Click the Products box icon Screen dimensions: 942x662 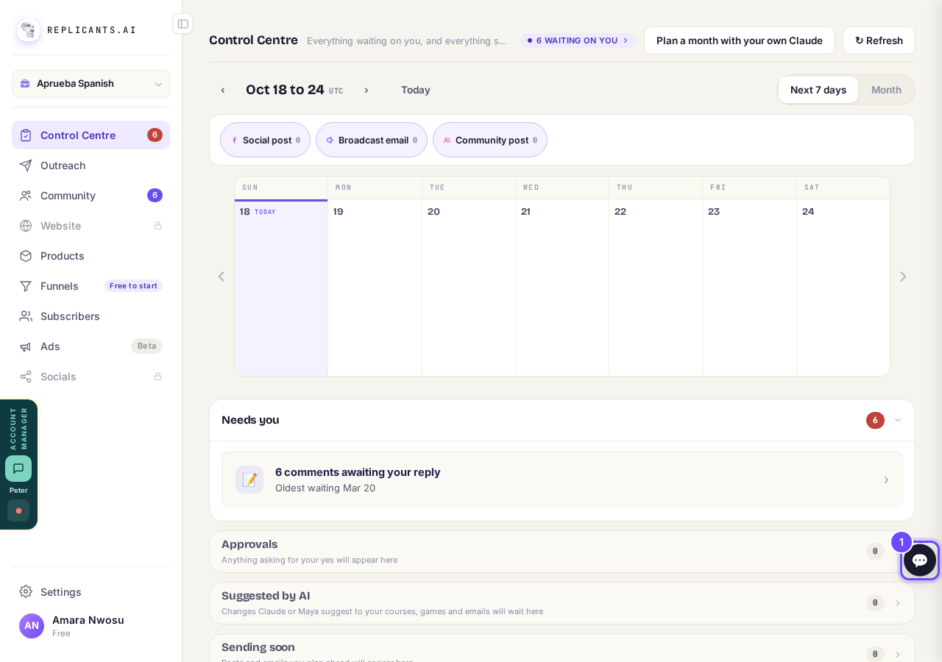(x=26, y=256)
